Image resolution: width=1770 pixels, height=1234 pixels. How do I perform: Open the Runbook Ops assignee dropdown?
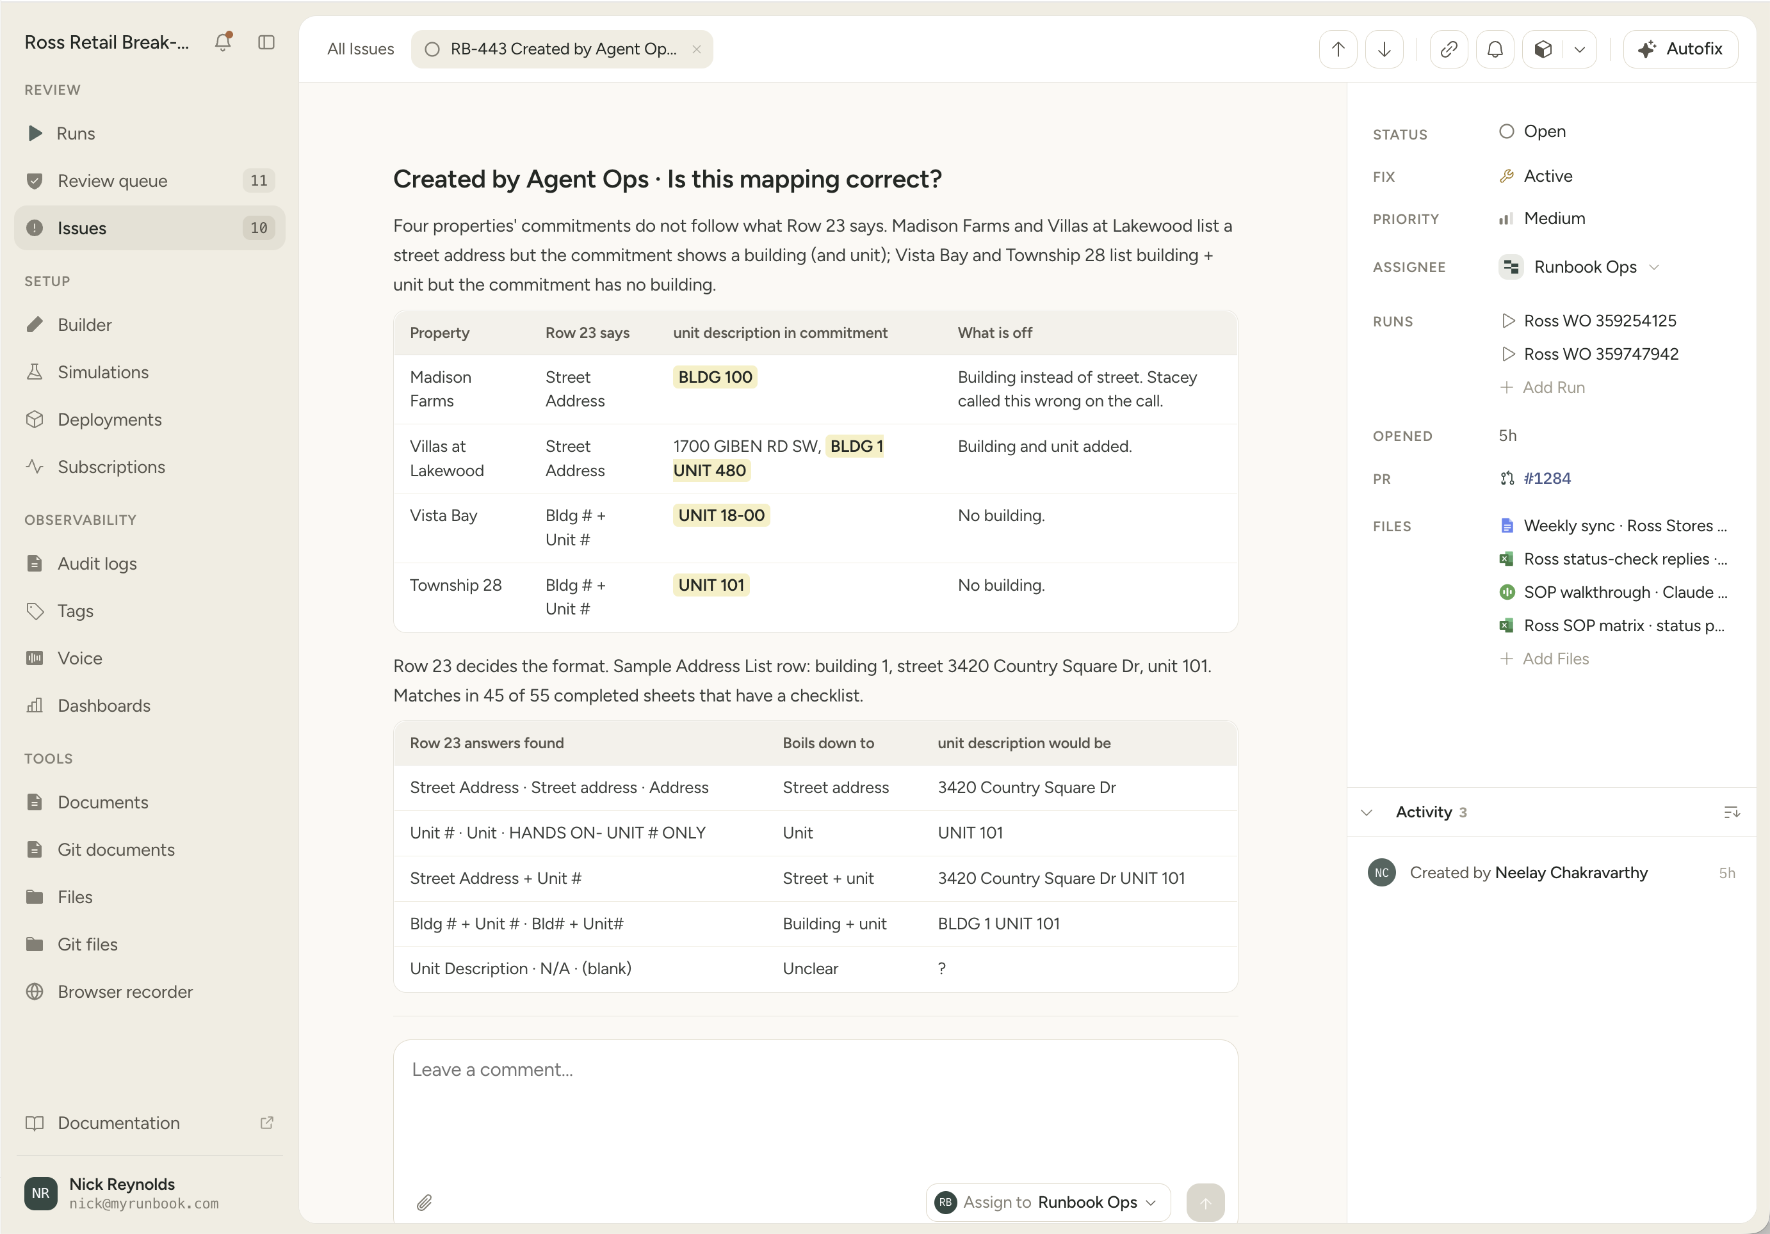click(x=1578, y=268)
